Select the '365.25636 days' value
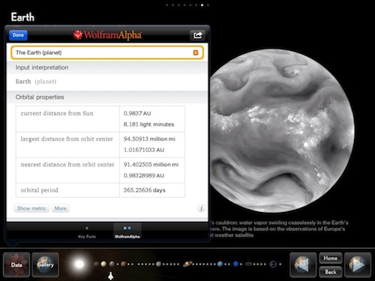The image size is (375, 281). [144, 190]
